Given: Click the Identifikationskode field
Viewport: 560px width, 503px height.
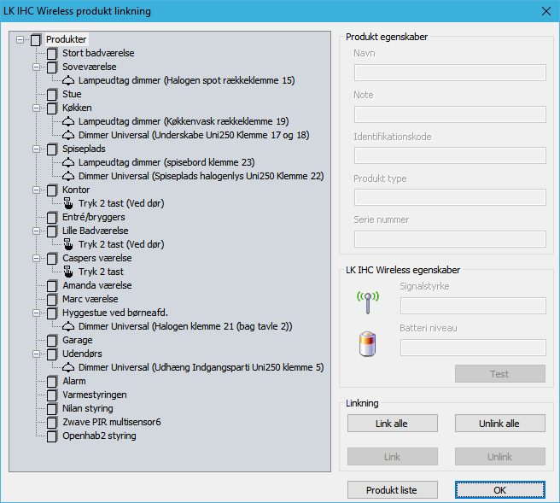Looking at the screenshot, I should coord(450,155).
